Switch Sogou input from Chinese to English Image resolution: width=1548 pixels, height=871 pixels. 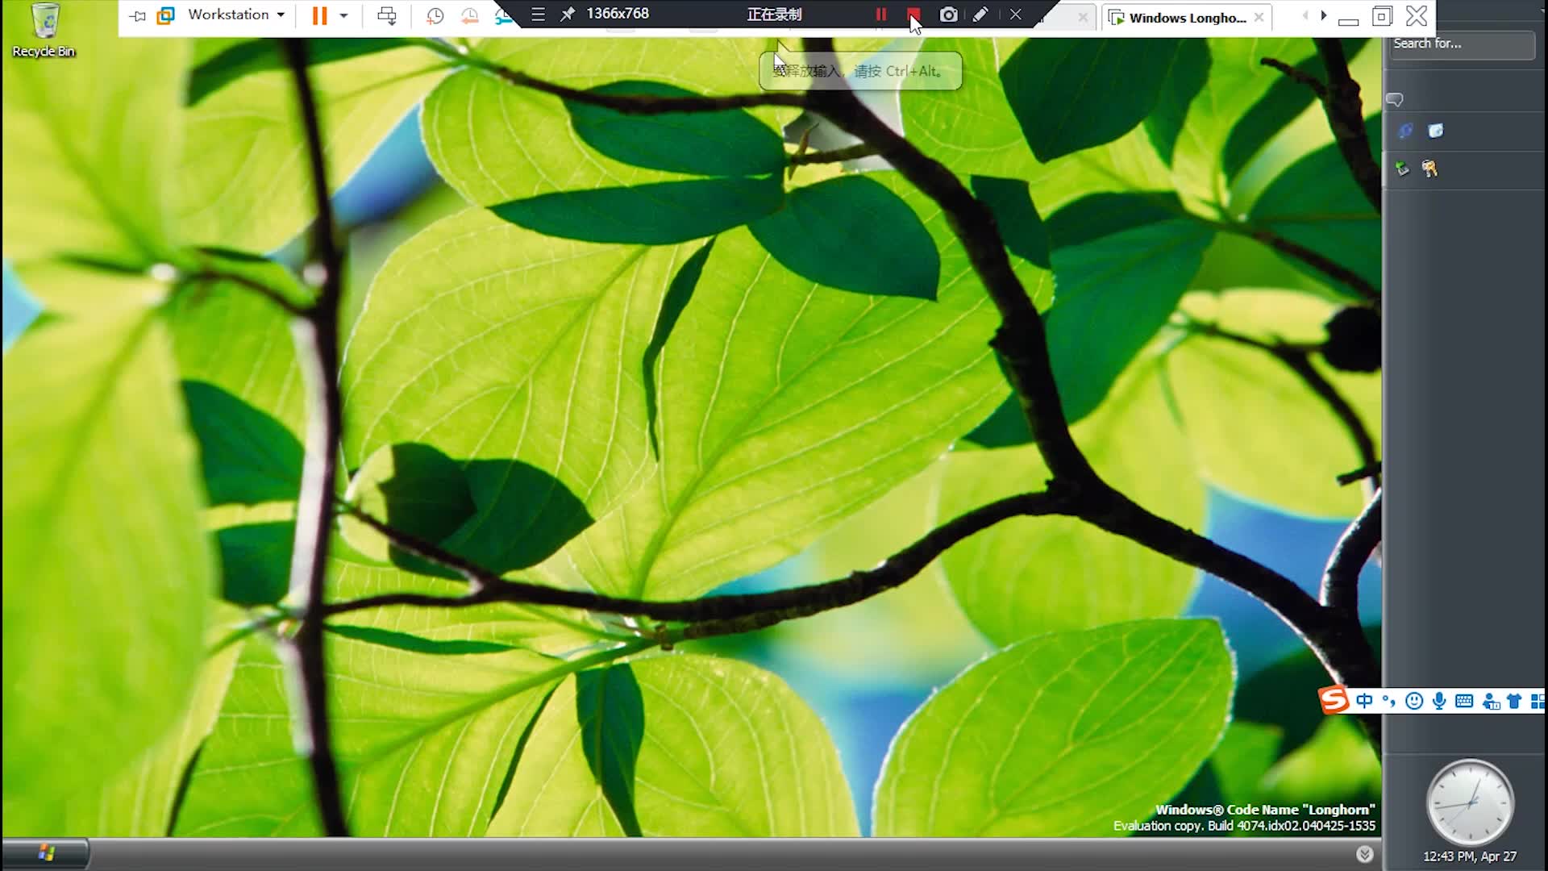[x=1365, y=701]
